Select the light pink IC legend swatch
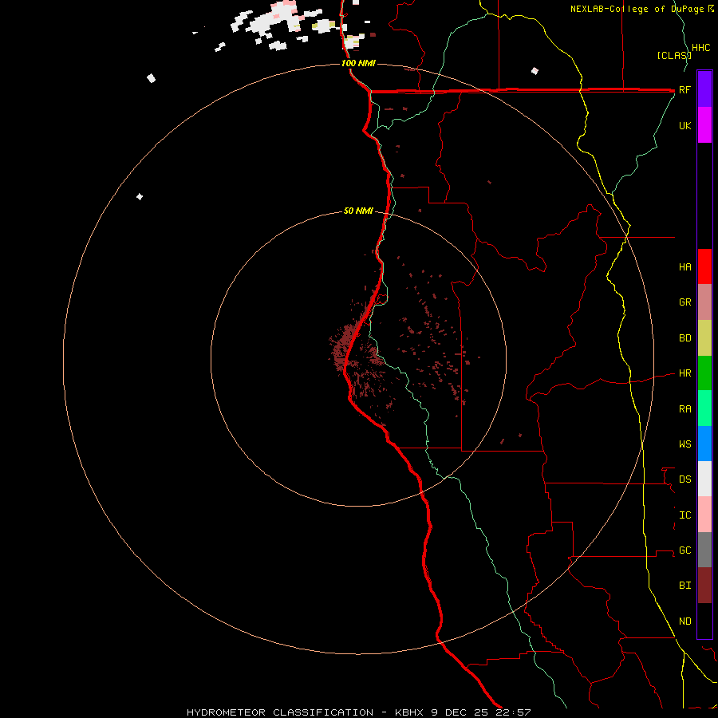Screen dimensions: 718x718 (704, 515)
